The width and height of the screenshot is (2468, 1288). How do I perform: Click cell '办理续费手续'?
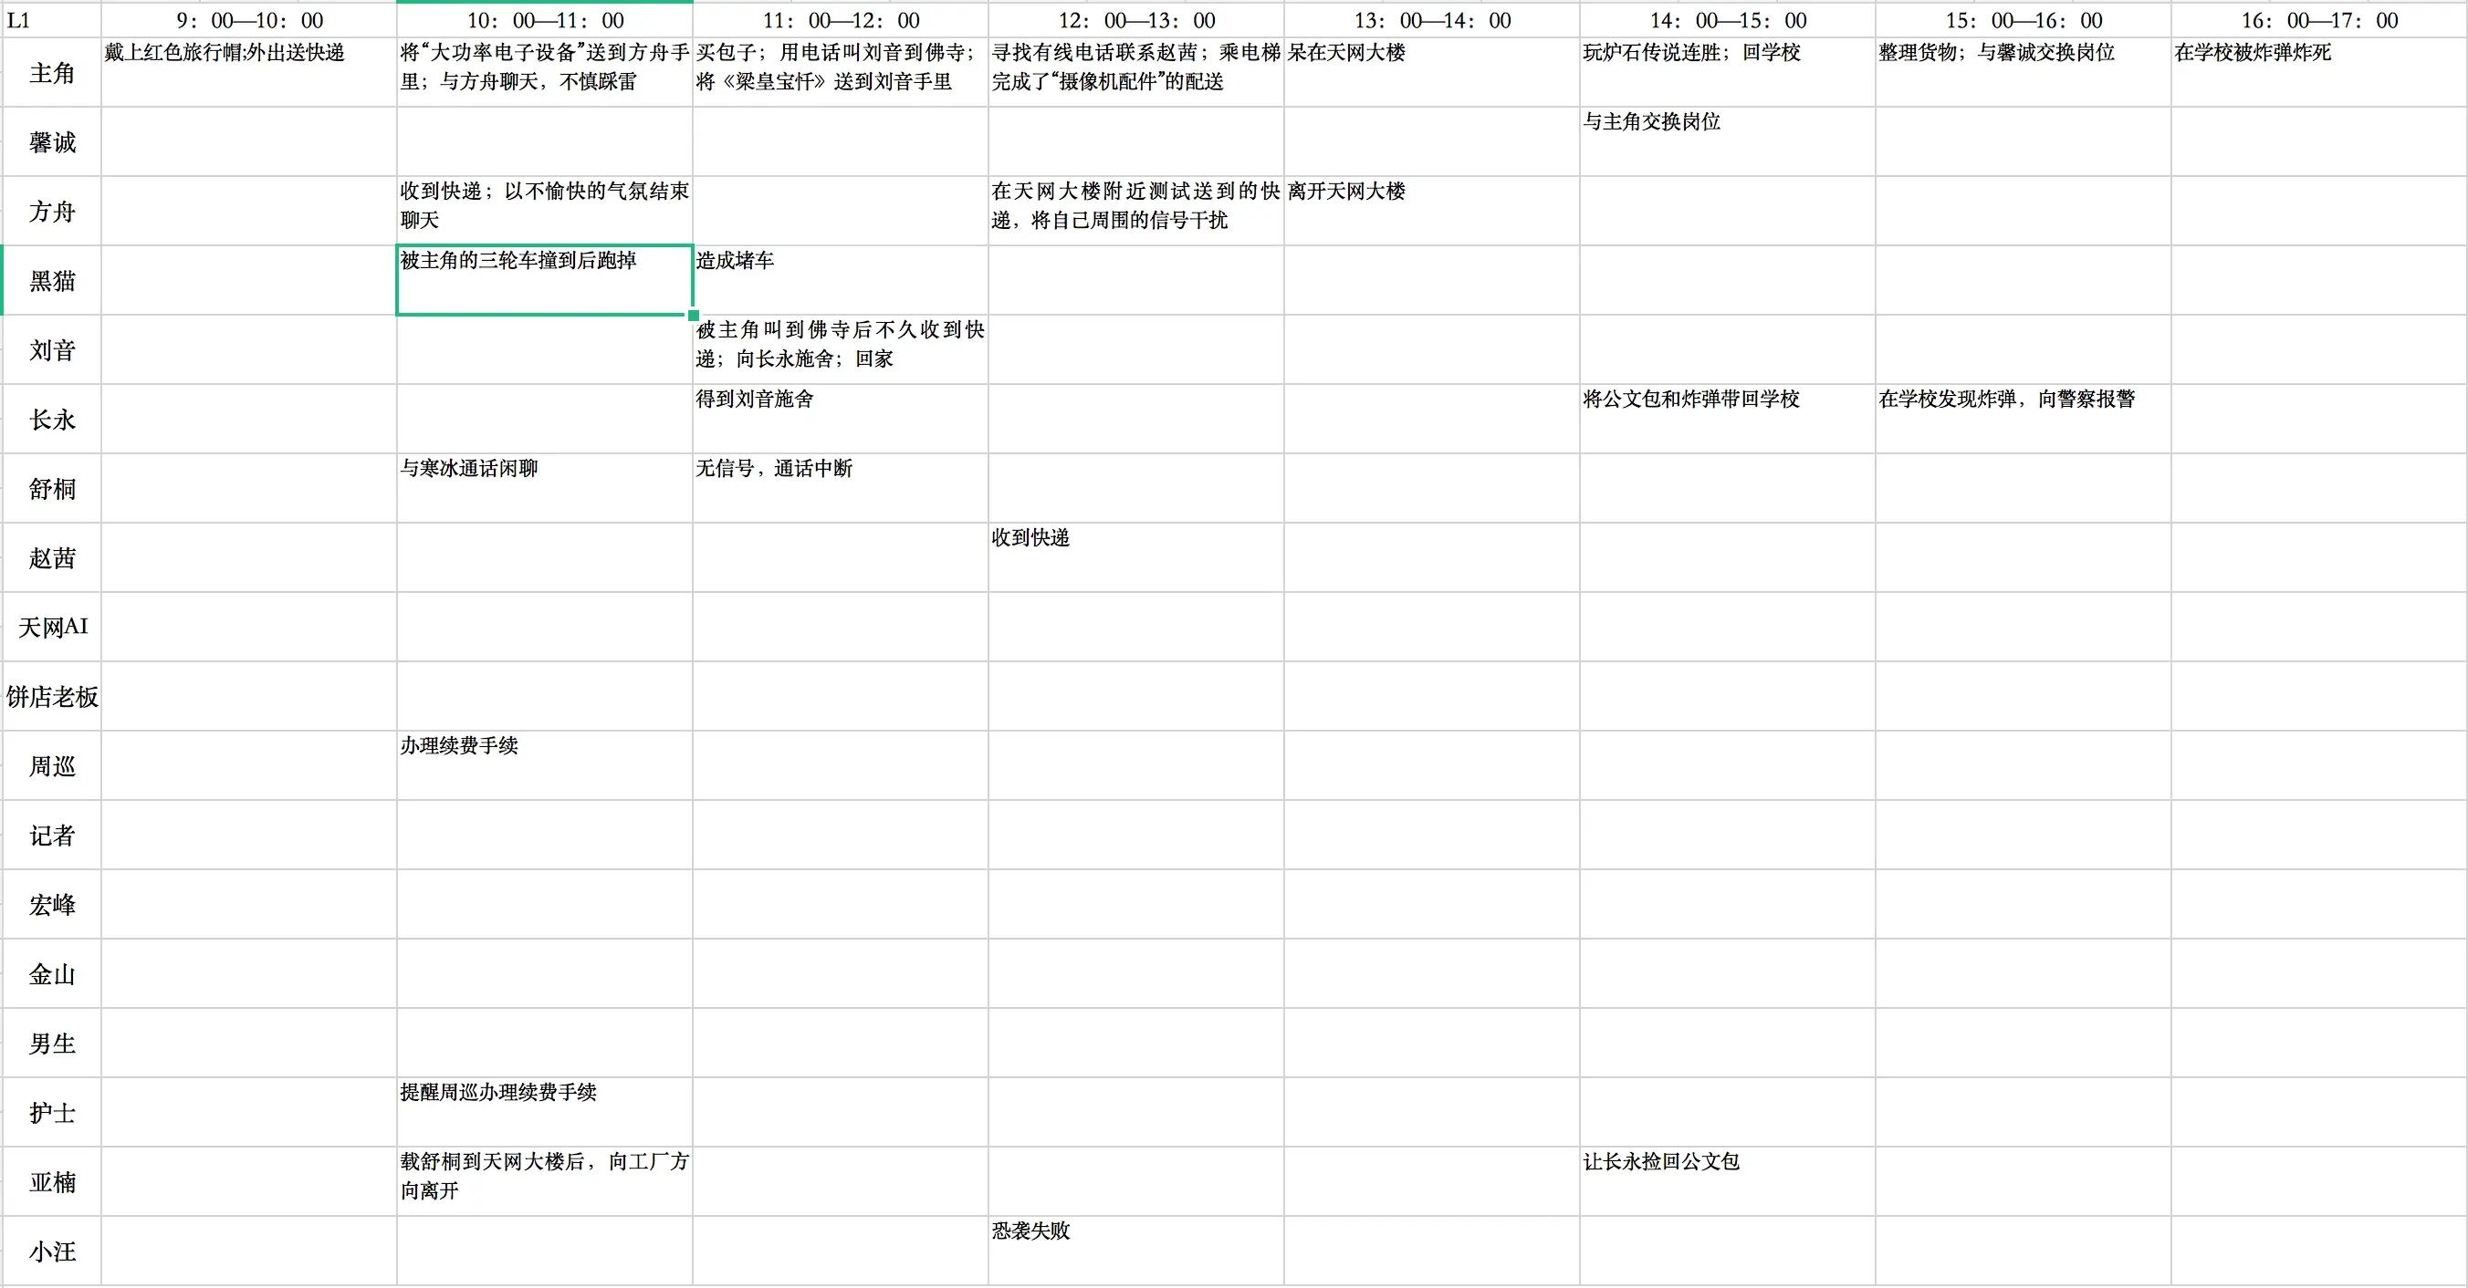click(545, 766)
